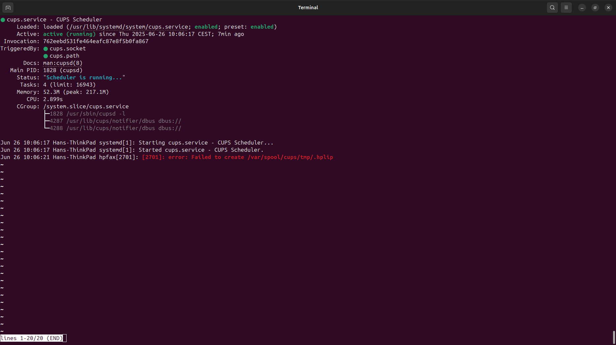Click the process line '1828 /usr/sbin/cupsd -l'

coord(88,114)
